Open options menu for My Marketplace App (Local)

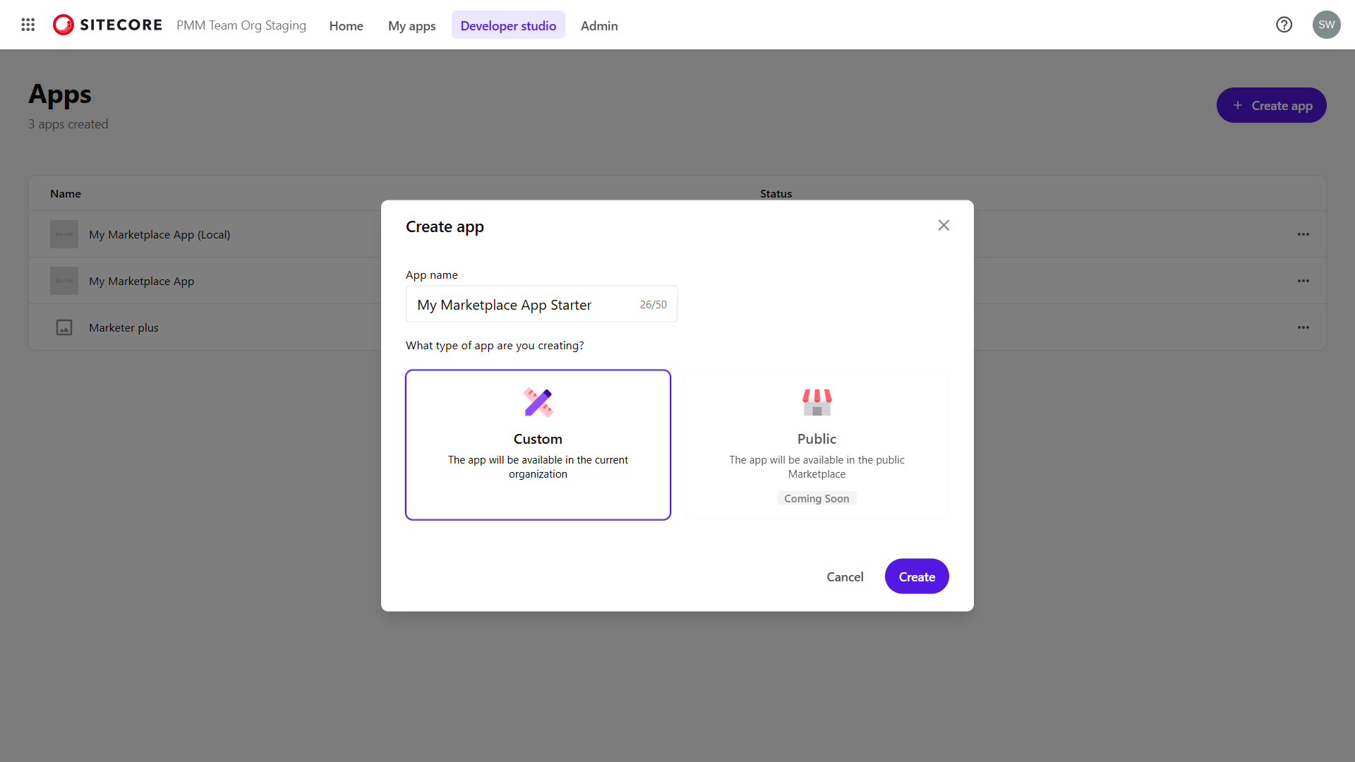1303,234
